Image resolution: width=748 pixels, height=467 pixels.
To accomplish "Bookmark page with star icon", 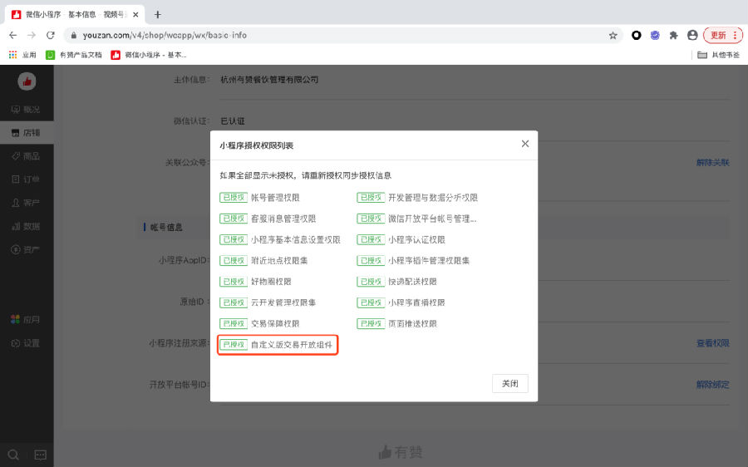I will click(613, 35).
